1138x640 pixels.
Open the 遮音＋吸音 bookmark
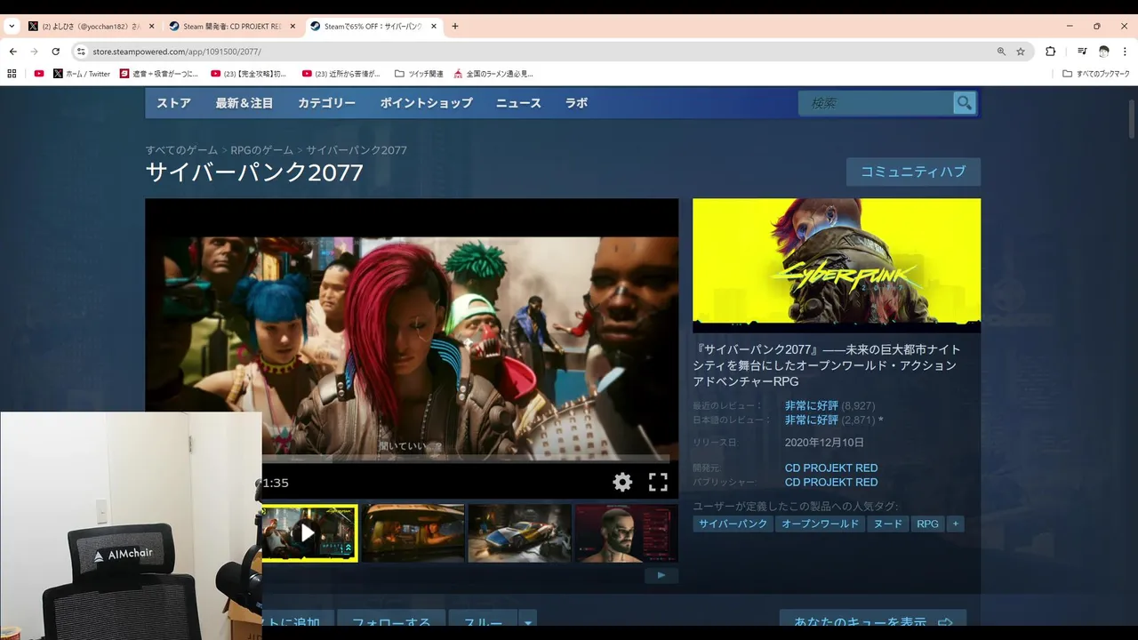point(159,74)
